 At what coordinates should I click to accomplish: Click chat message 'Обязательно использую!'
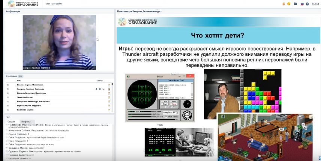tap(57, 131)
